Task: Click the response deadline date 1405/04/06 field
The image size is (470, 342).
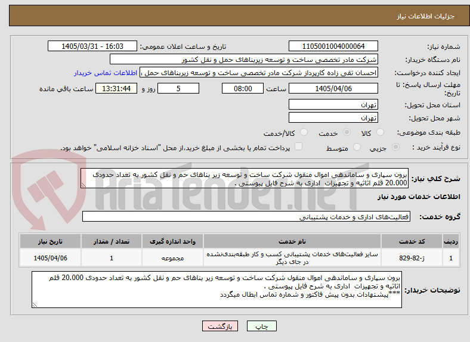Action: (333, 89)
